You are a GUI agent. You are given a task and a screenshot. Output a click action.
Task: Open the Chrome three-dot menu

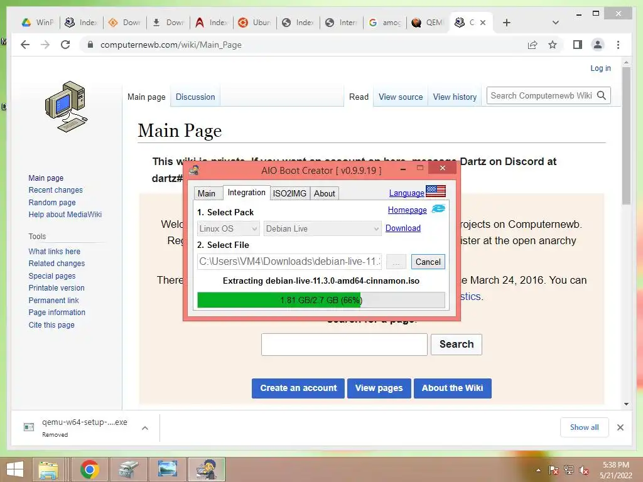tap(618, 45)
